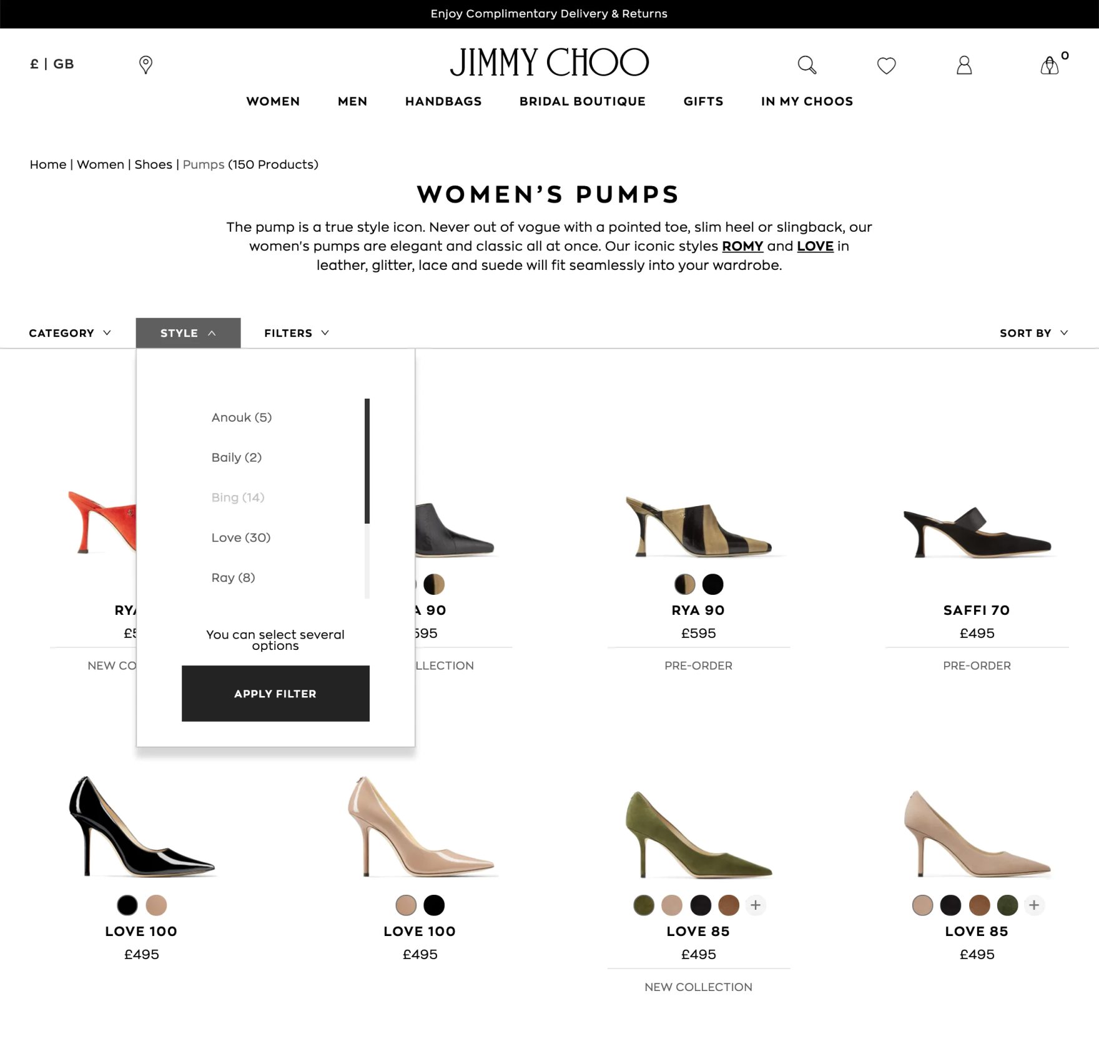1099x1051 pixels.
Task: Open the shopping bag icon
Action: pyautogui.click(x=1050, y=65)
